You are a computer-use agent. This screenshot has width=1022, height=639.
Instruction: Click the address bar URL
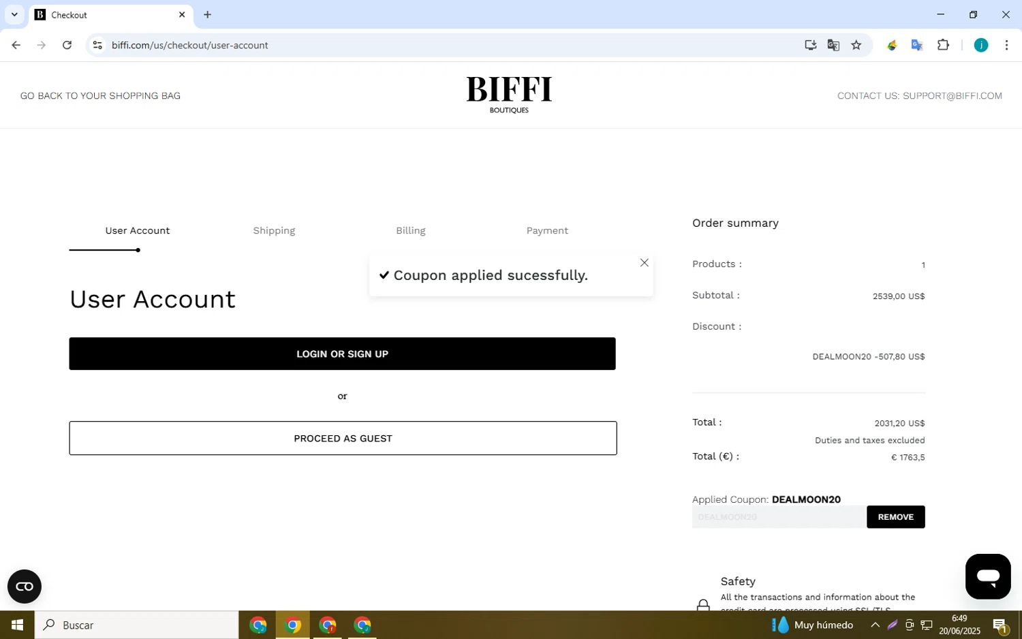click(190, 45)
